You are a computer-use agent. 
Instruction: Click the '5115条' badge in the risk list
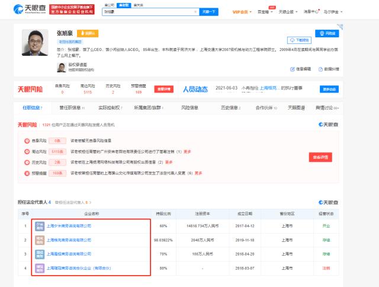pos(57,152)
